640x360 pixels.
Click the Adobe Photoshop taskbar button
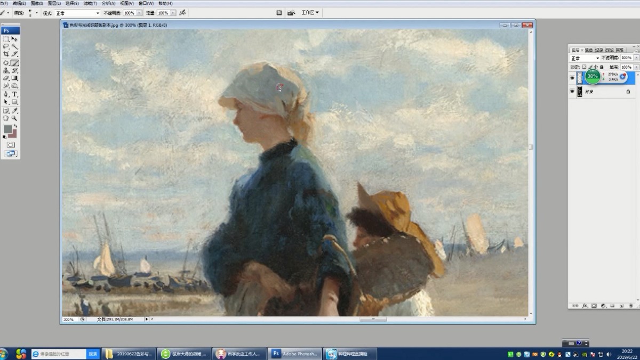[295, 354]
